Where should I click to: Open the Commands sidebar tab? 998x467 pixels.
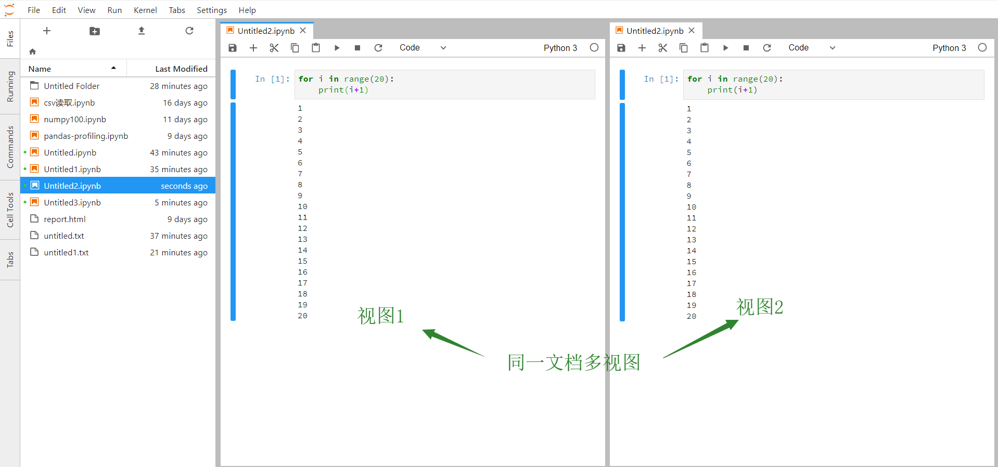pyautogui.click(x=10, y=147)
